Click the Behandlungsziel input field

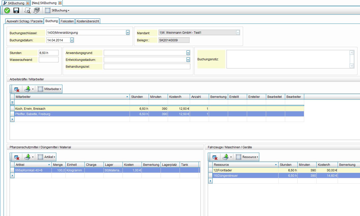147,66
